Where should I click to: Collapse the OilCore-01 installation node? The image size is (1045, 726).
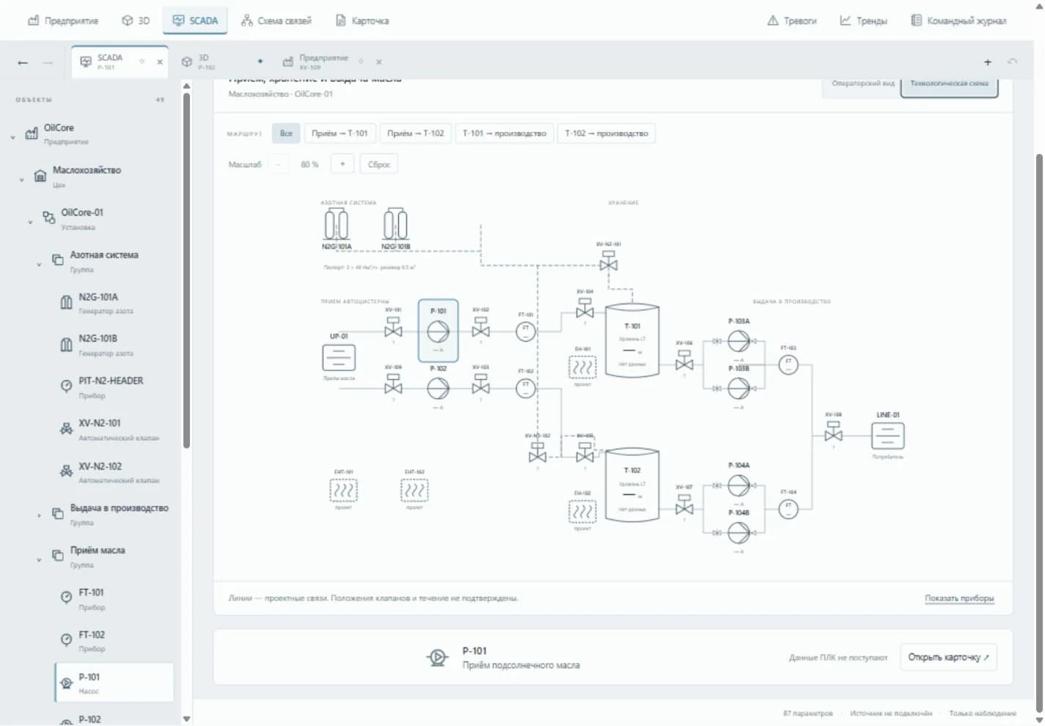point(30,222)
